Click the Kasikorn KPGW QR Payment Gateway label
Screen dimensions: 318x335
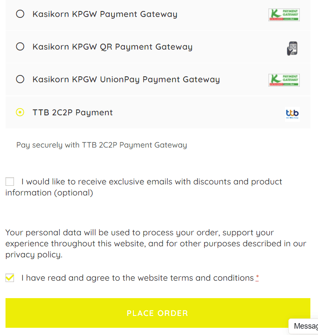tap(112, 47)
